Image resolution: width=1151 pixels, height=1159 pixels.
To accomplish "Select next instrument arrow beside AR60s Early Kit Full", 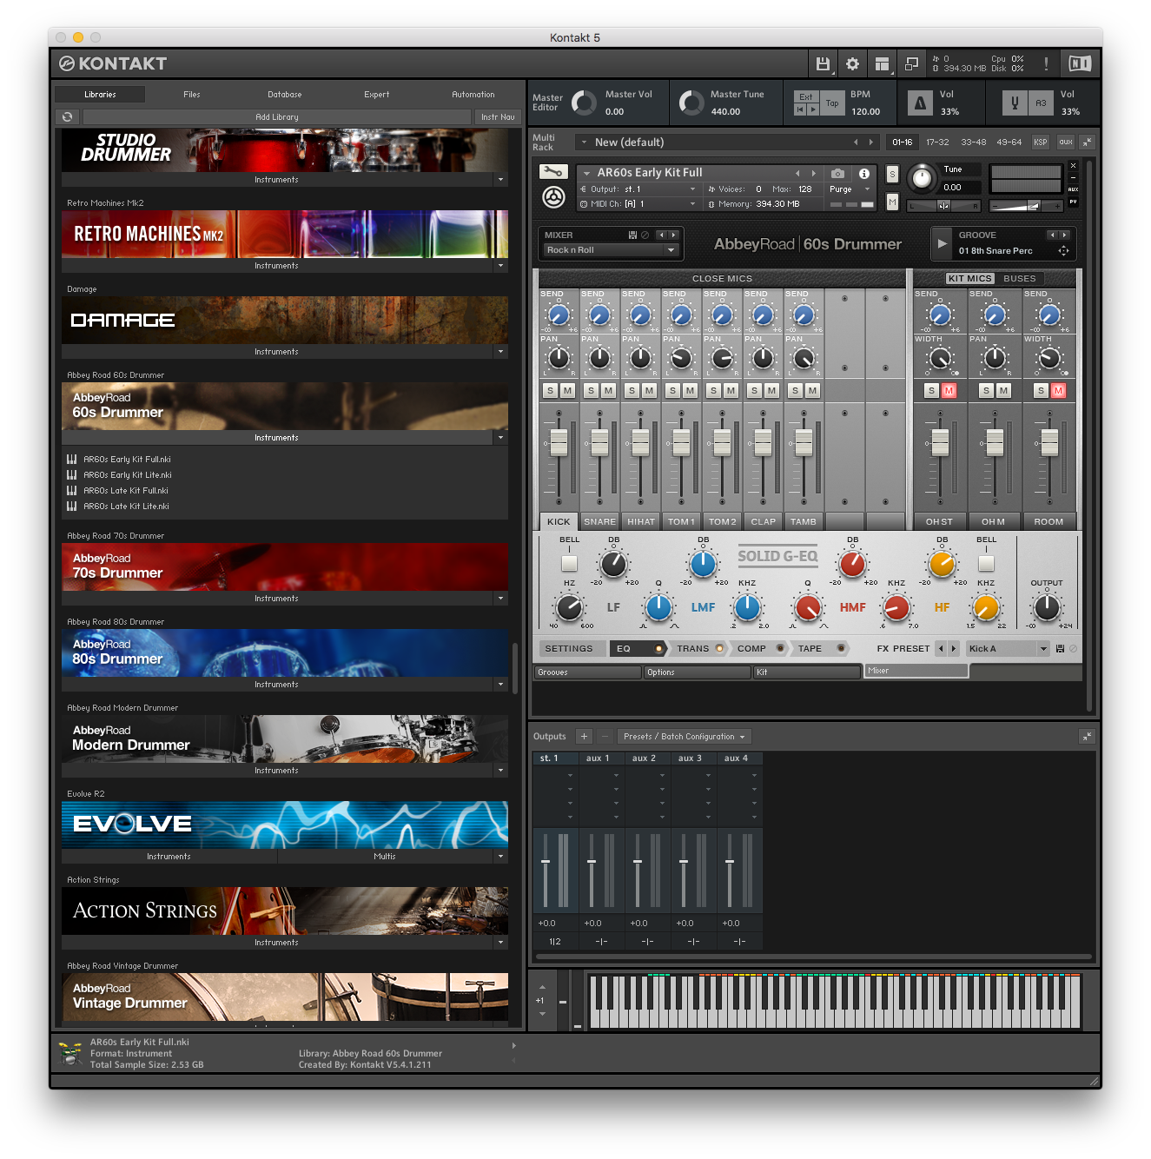I will [x=814, y=173].
